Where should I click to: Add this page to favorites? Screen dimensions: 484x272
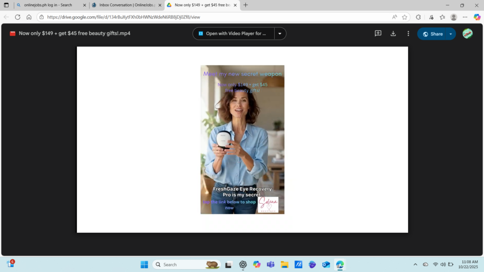(x=405, y=17)
